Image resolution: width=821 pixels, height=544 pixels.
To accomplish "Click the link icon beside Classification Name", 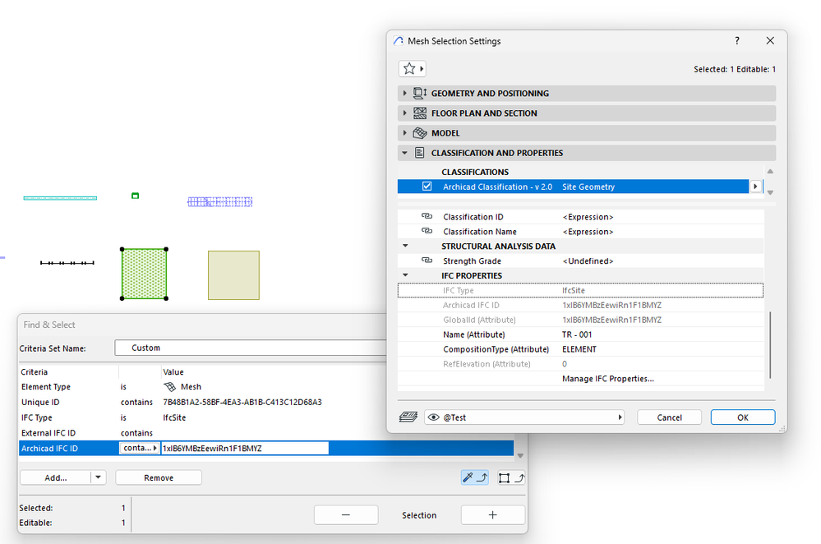I will pyautogui.click(x=427, y=231).
